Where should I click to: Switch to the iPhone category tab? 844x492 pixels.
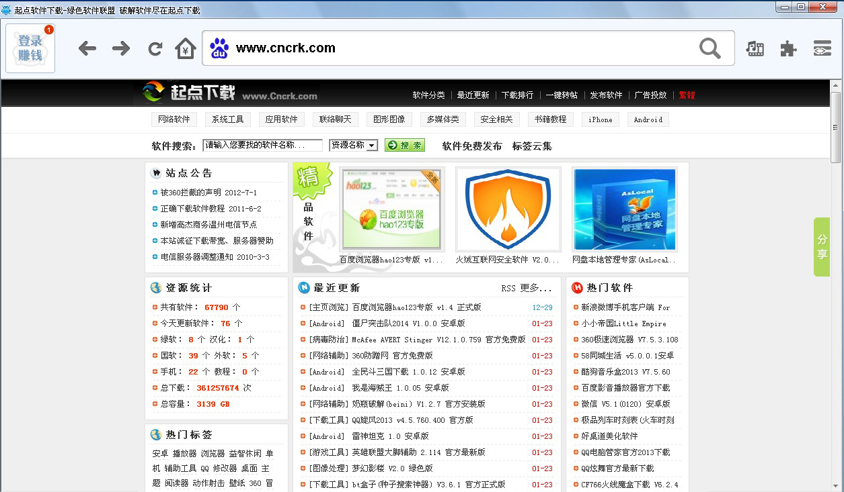click(x=599, y=119)
